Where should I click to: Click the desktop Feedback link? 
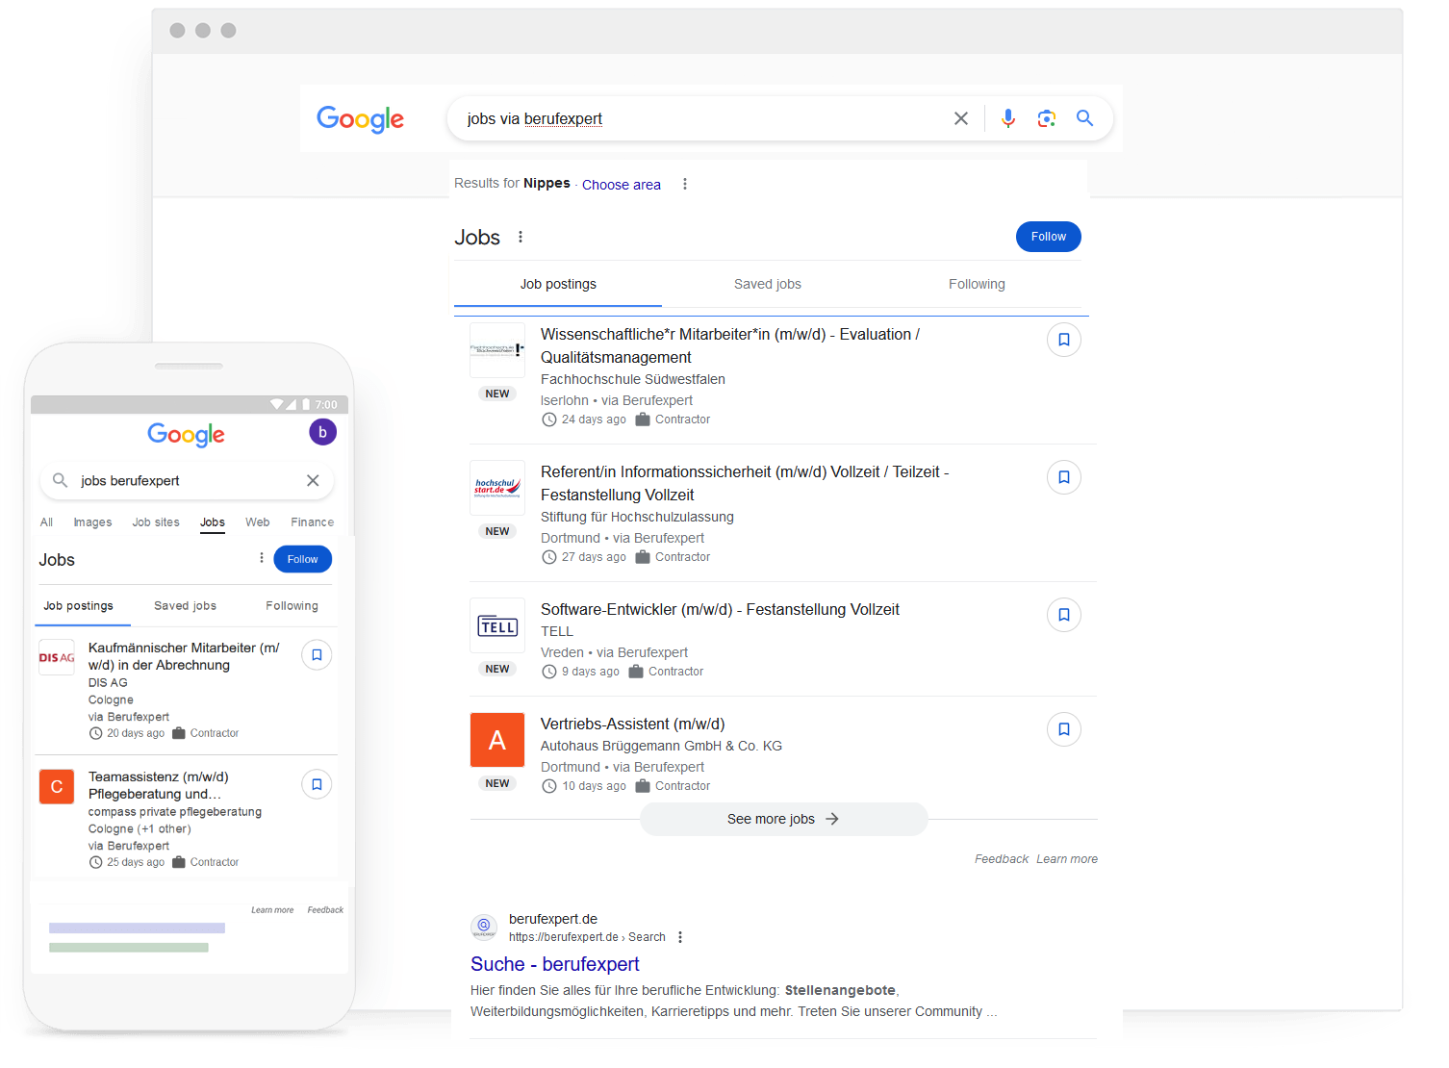click(x=1002, y=859)
